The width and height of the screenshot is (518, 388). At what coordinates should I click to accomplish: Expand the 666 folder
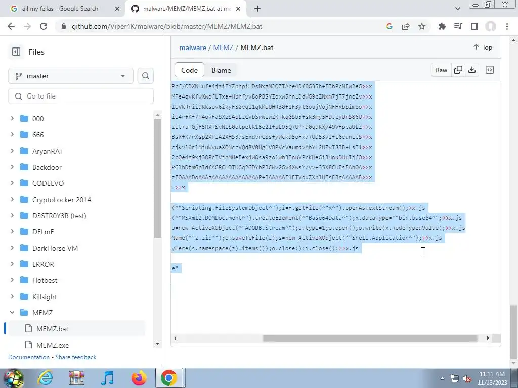[x=12, y=134]
